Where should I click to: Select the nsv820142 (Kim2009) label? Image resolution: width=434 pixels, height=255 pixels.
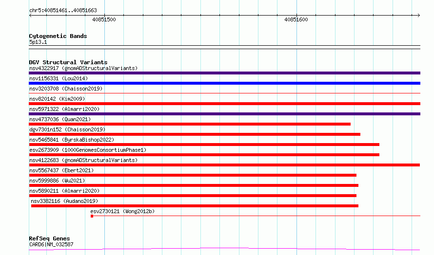pyautogui.click(x=57, y=99)
